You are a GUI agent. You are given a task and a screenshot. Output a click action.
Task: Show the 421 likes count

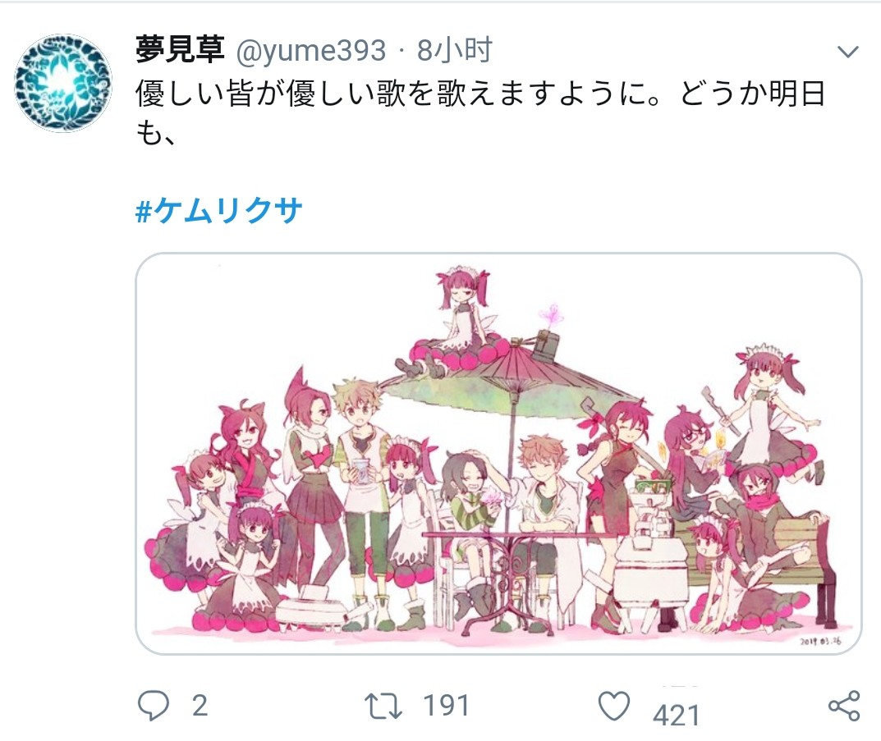676,716
